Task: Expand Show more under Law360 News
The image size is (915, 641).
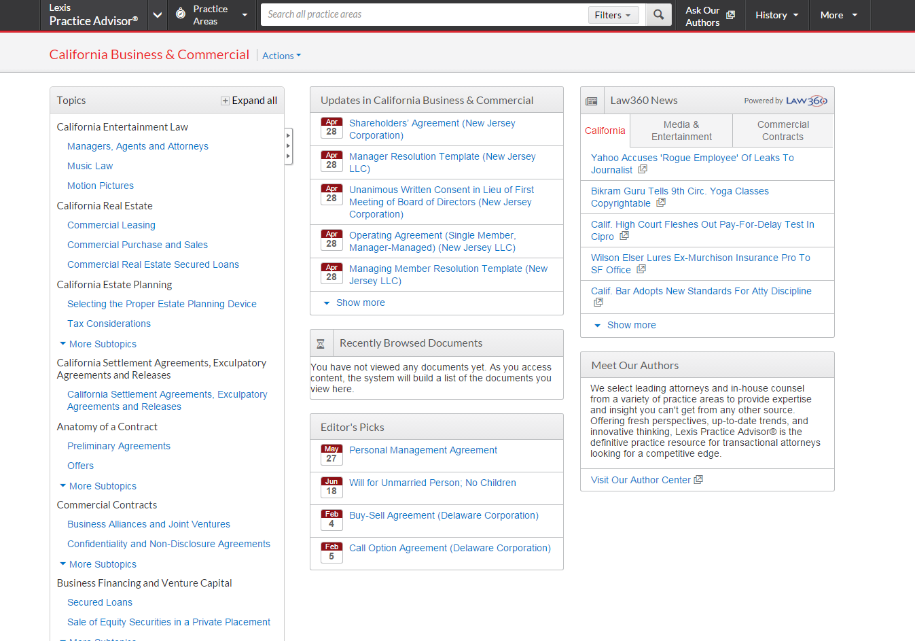Action: [625, 325]
